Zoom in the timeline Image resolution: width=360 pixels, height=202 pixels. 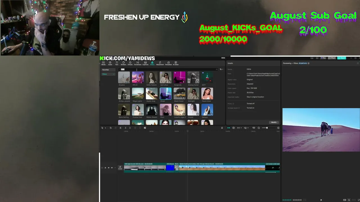[278, 128]
